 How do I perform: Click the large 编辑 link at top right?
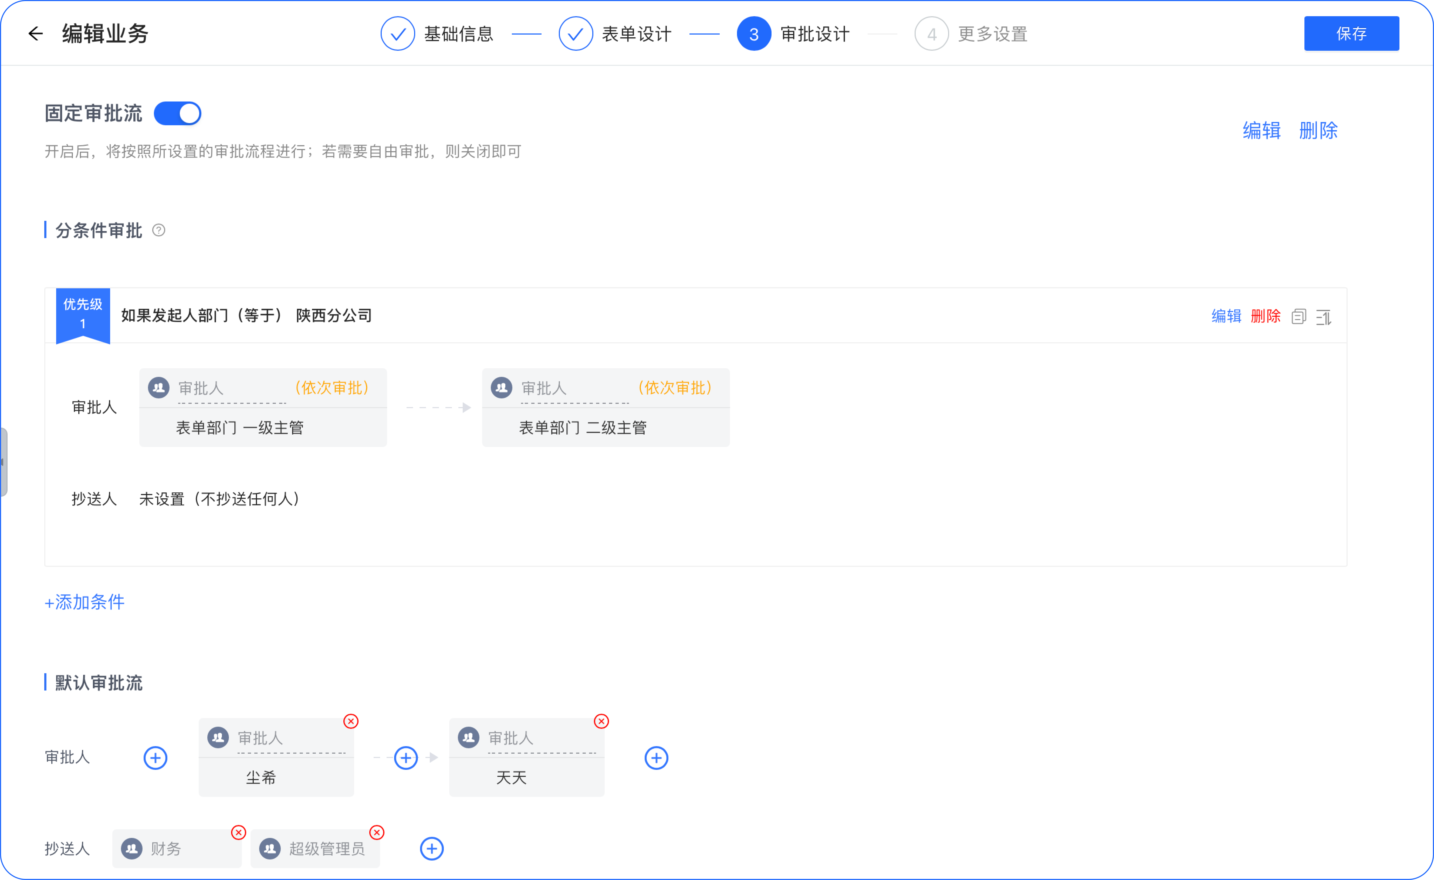pyautogui.click(x=1262, y=130)
